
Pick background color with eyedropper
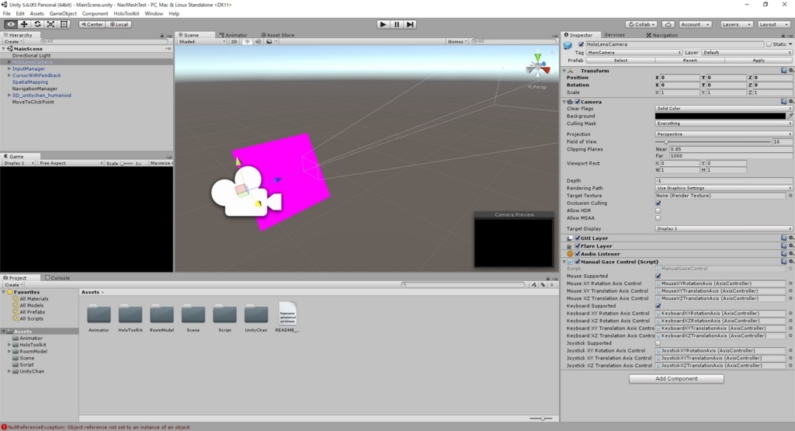pos(790,116)
